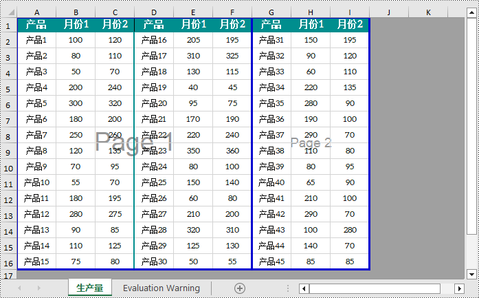Click value 60 in 产品33 row
479x298 pixels.
pos(311,72)
